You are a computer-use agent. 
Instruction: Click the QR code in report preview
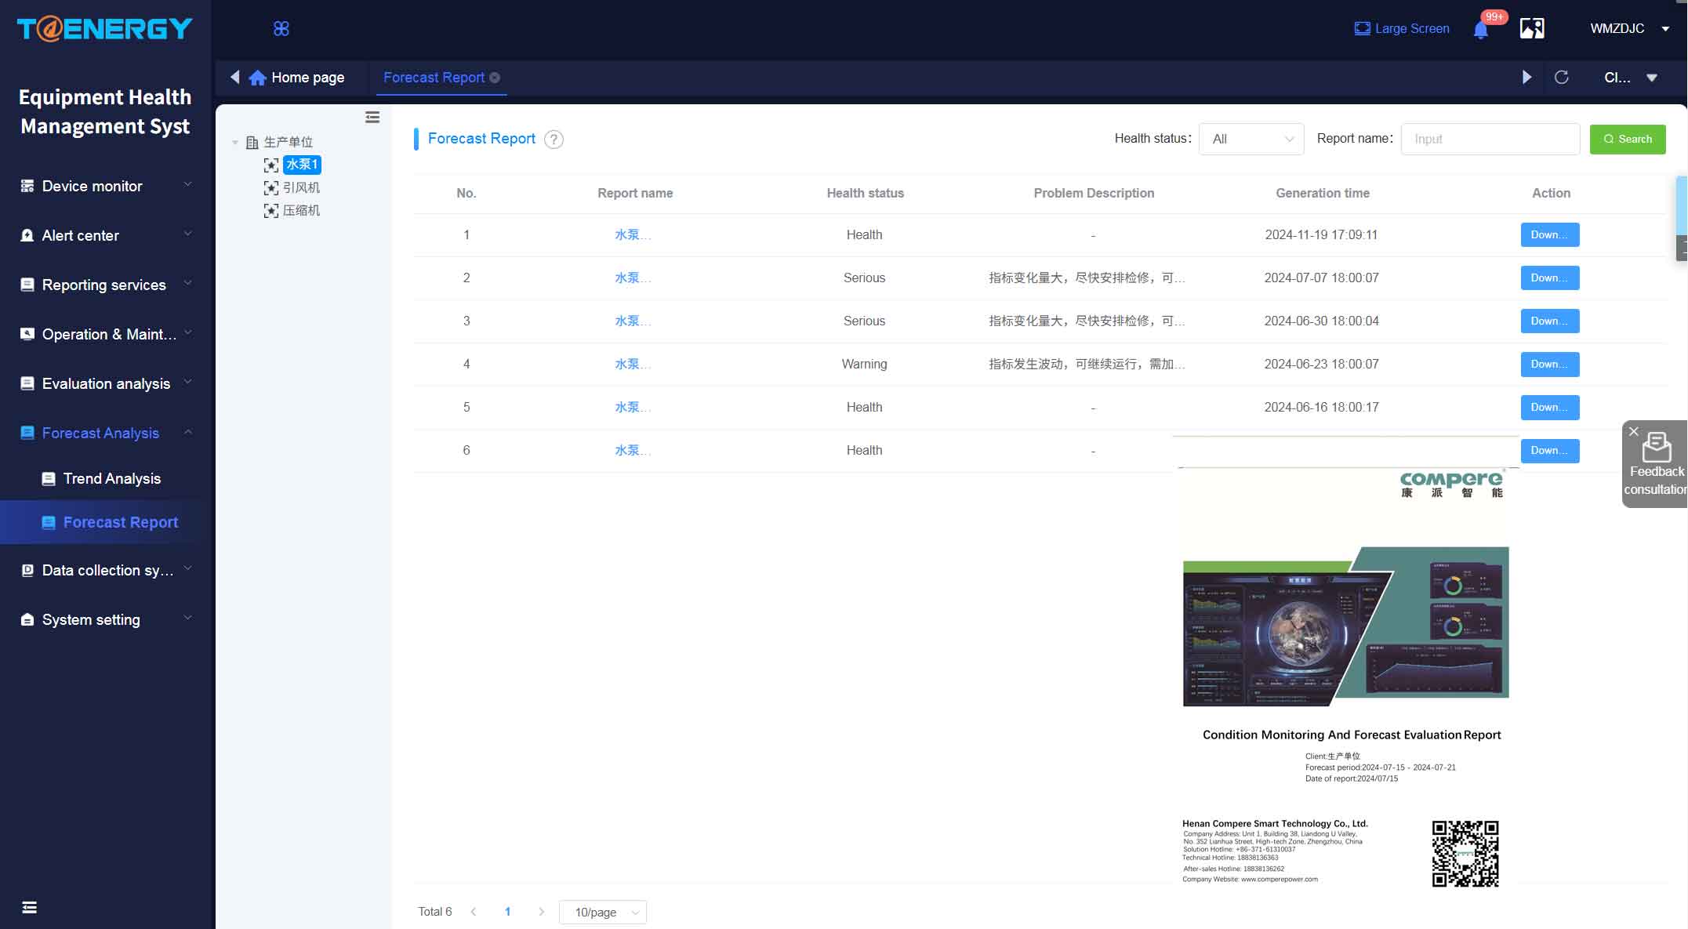pyautogui.click(x=1465, y=854)
